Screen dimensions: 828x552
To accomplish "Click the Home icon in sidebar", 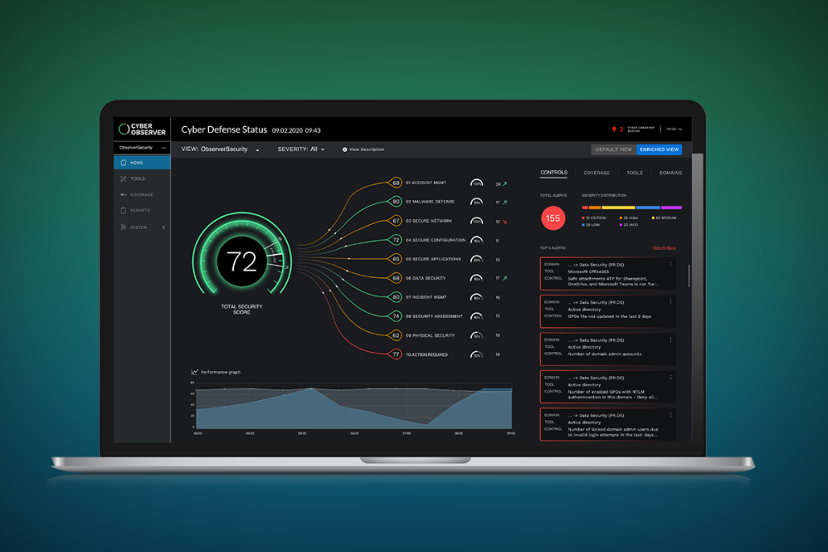I will 124,162.
